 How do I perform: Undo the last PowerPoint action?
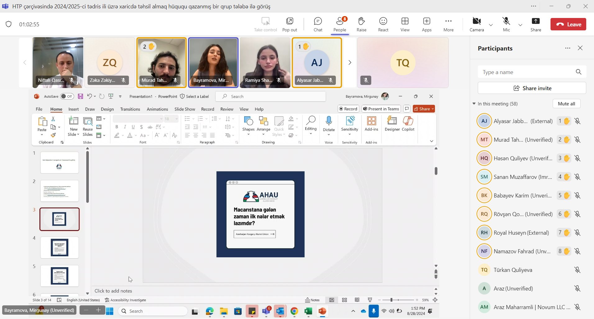pyautogui.click(x=89, y=96)
